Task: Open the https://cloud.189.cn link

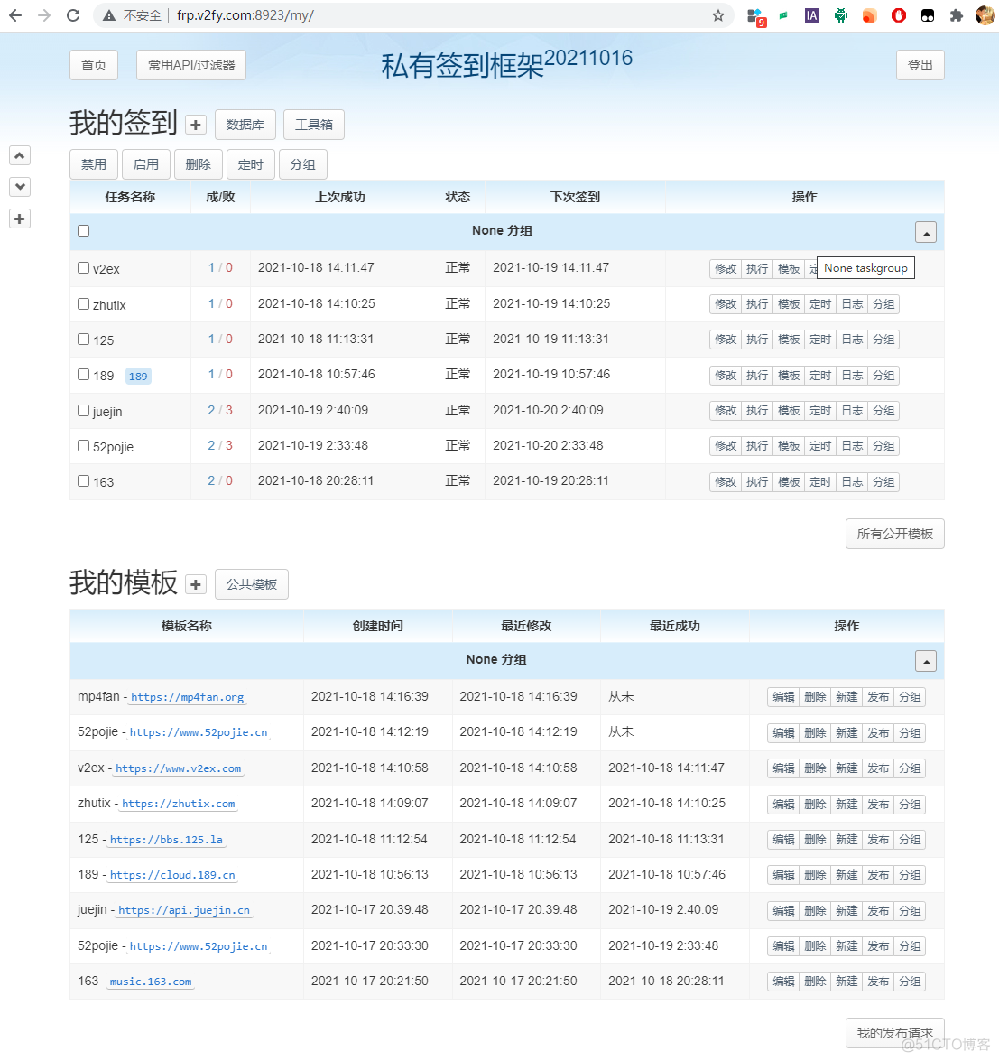Action: pyautogui.click(x=172, y=875)
